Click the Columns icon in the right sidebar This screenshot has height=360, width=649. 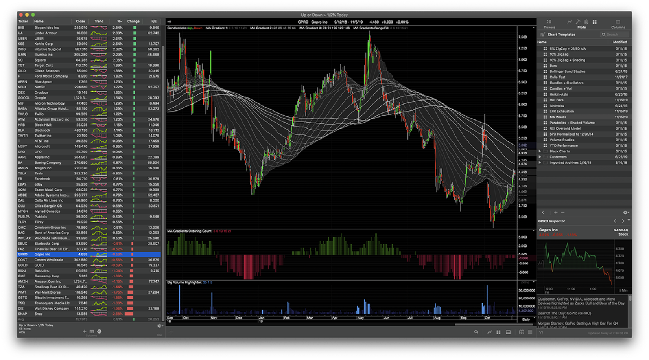pos(618,22)
